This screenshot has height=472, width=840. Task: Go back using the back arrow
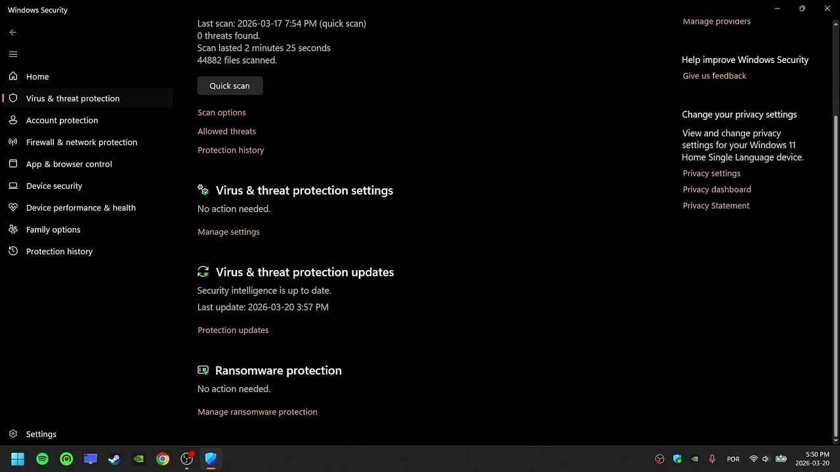[x=13, y=32]
